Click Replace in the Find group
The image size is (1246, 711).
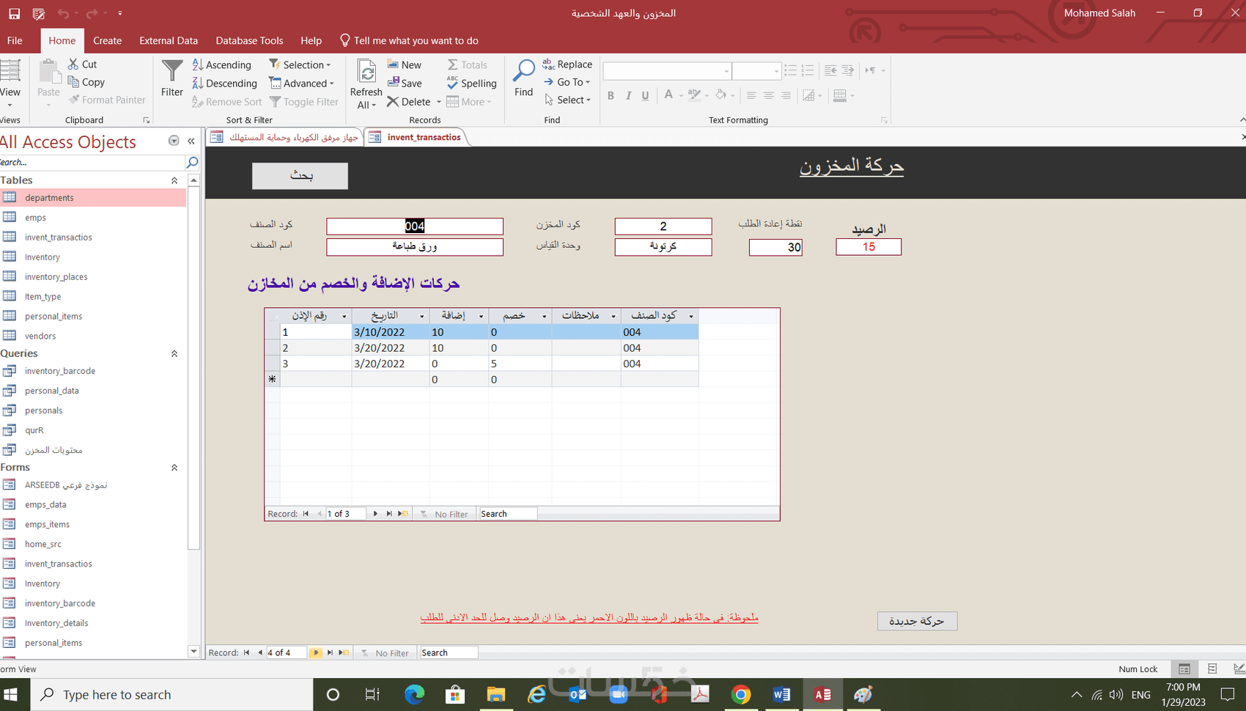(x=567, y=65)
